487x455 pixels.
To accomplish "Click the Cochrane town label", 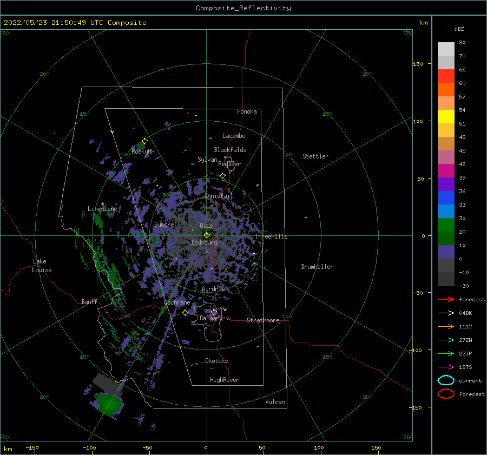I will 177,302.
